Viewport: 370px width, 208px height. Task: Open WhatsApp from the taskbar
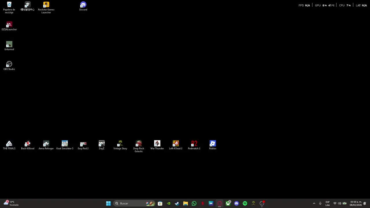click(194, 203)
